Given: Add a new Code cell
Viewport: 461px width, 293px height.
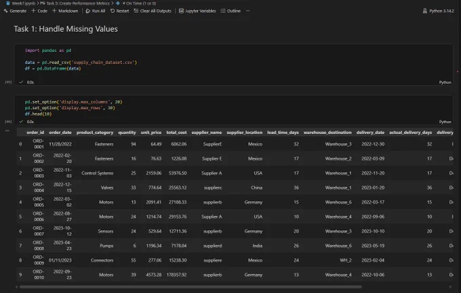Looking at the screenshot, I should coord(39,11).
